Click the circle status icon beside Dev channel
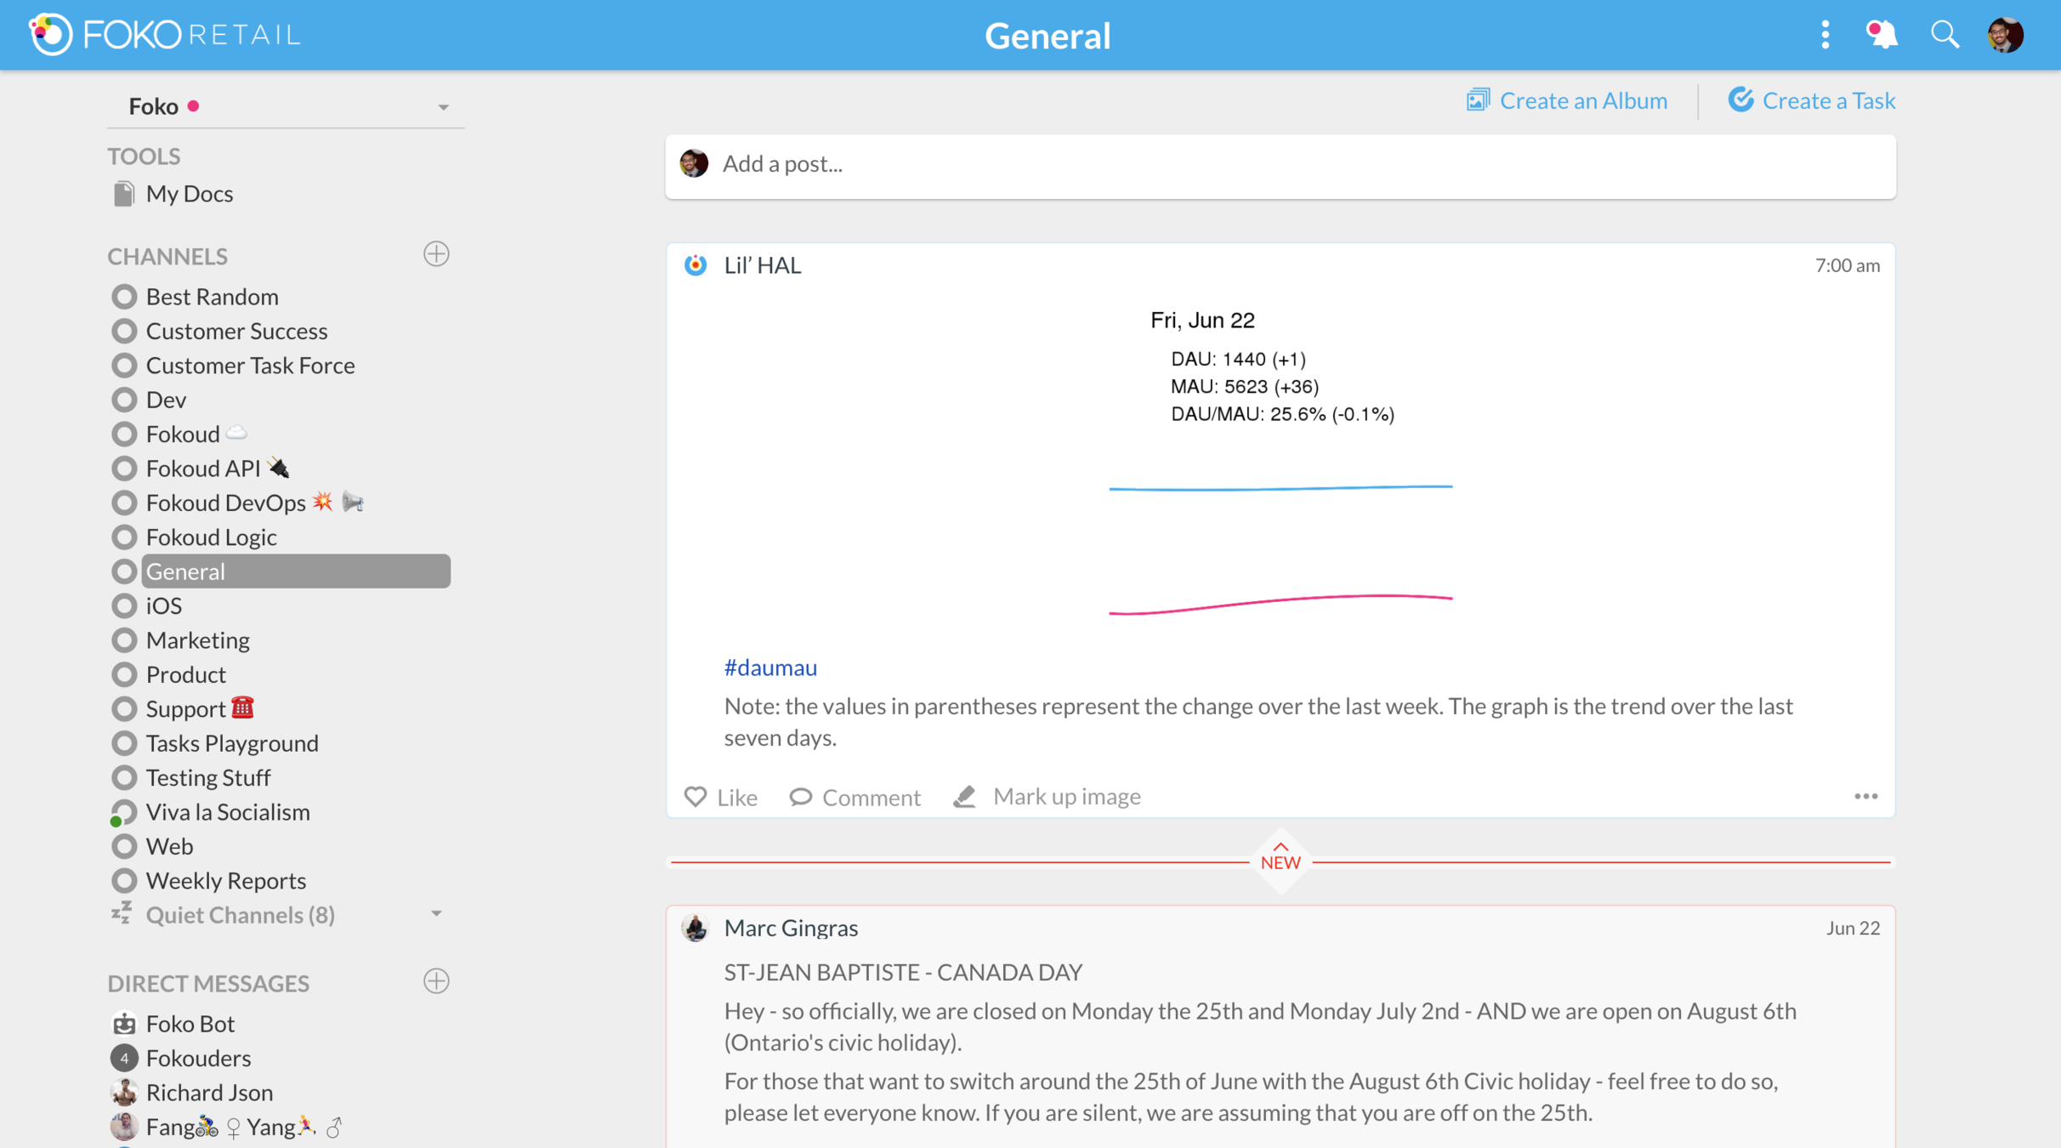 pos(124,400)
